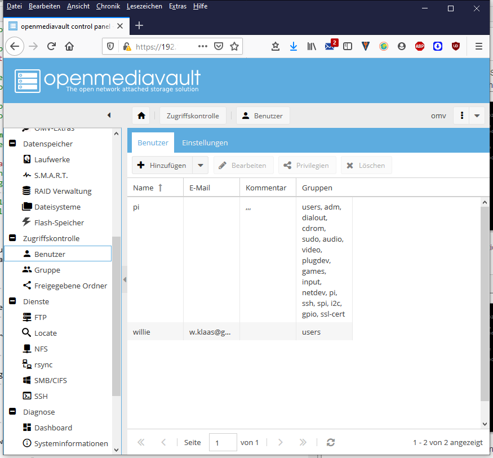Open the S.M.A.R.T. sidebar item
Image resolution: width=493 pixels, height=458 pixels.
point(51,175)
